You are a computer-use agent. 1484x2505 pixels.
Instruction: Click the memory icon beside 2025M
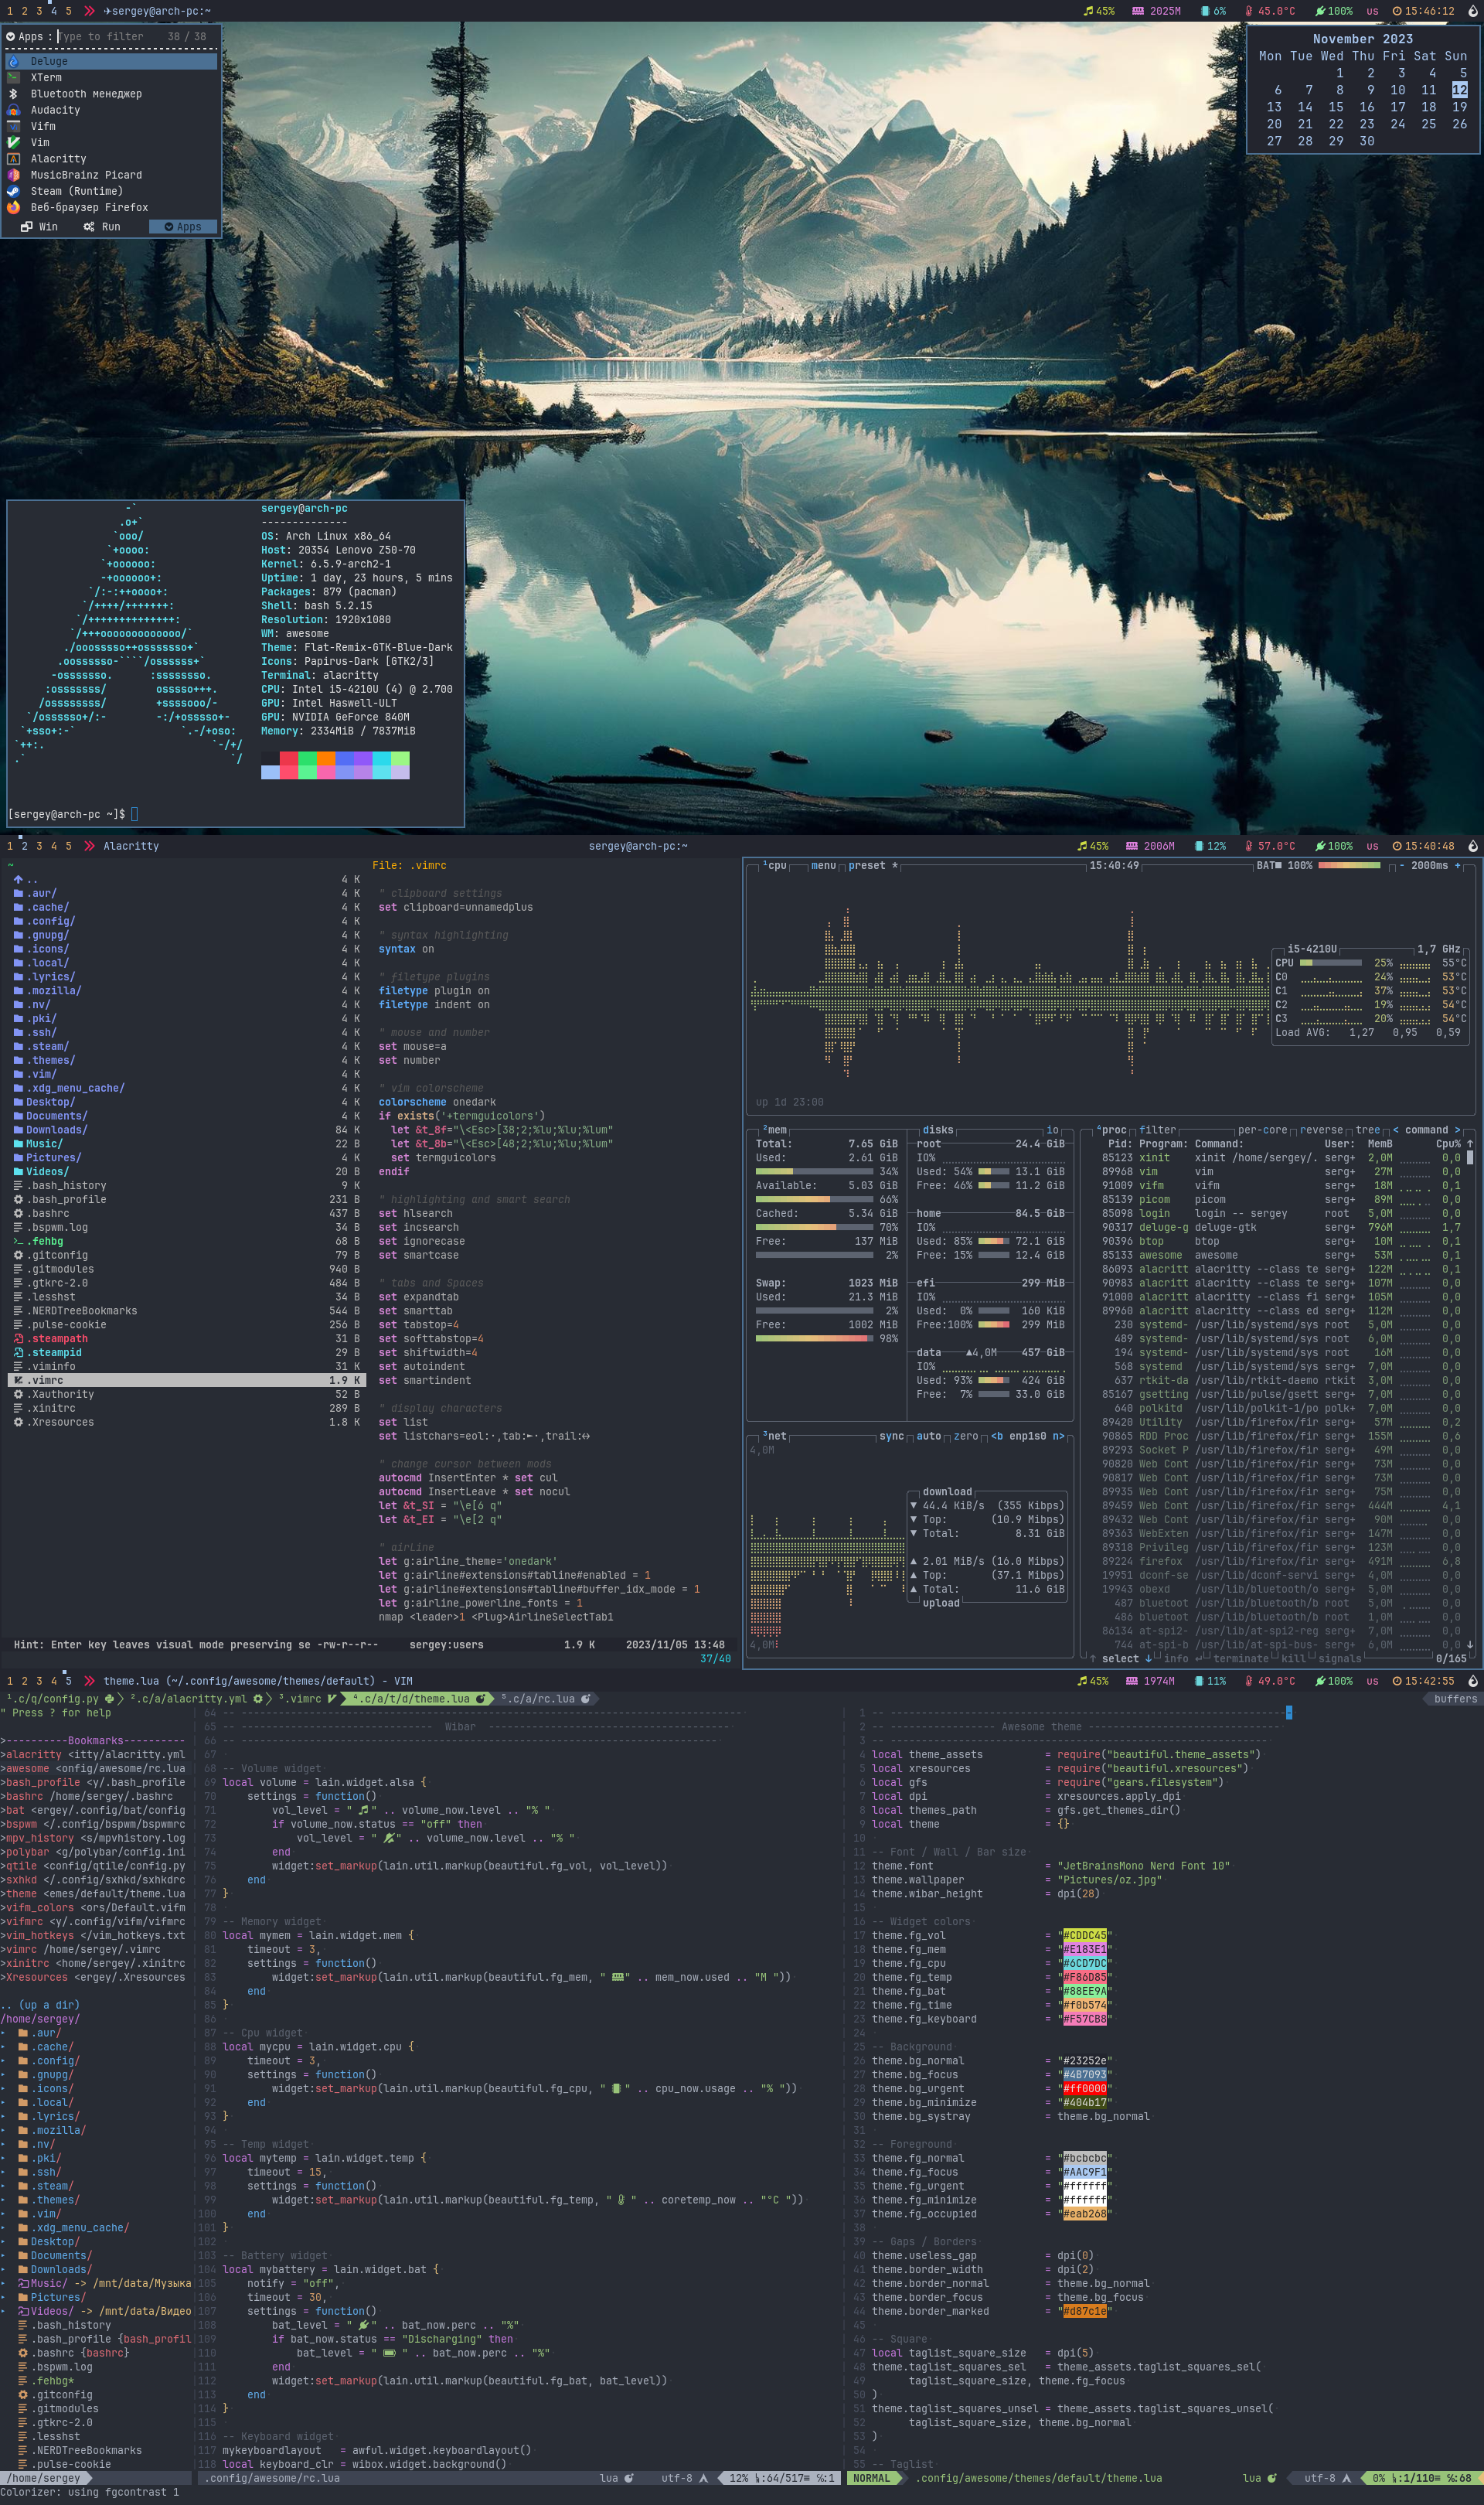pyautogui.click(x=1138, y=11)
